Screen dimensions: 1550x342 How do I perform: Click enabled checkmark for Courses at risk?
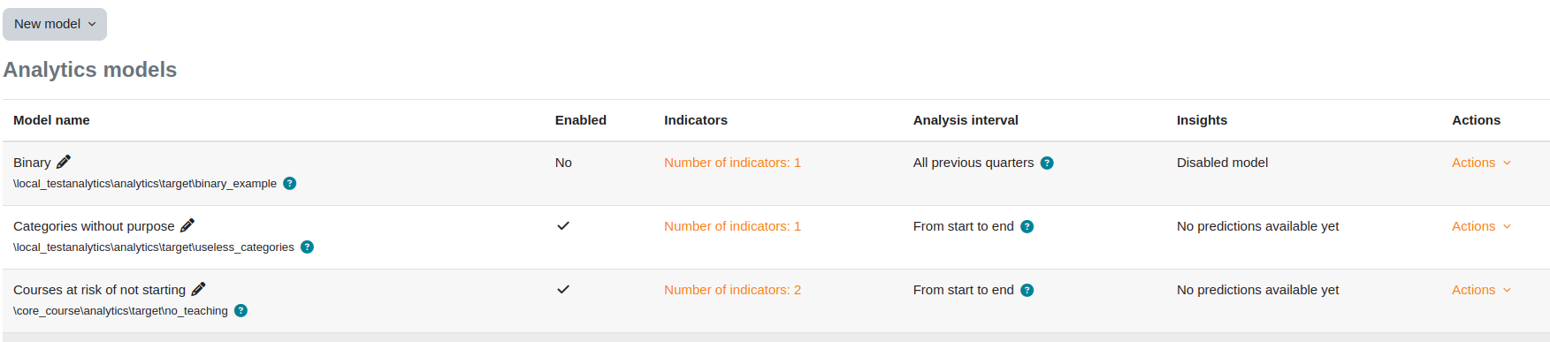pos(563,289)
